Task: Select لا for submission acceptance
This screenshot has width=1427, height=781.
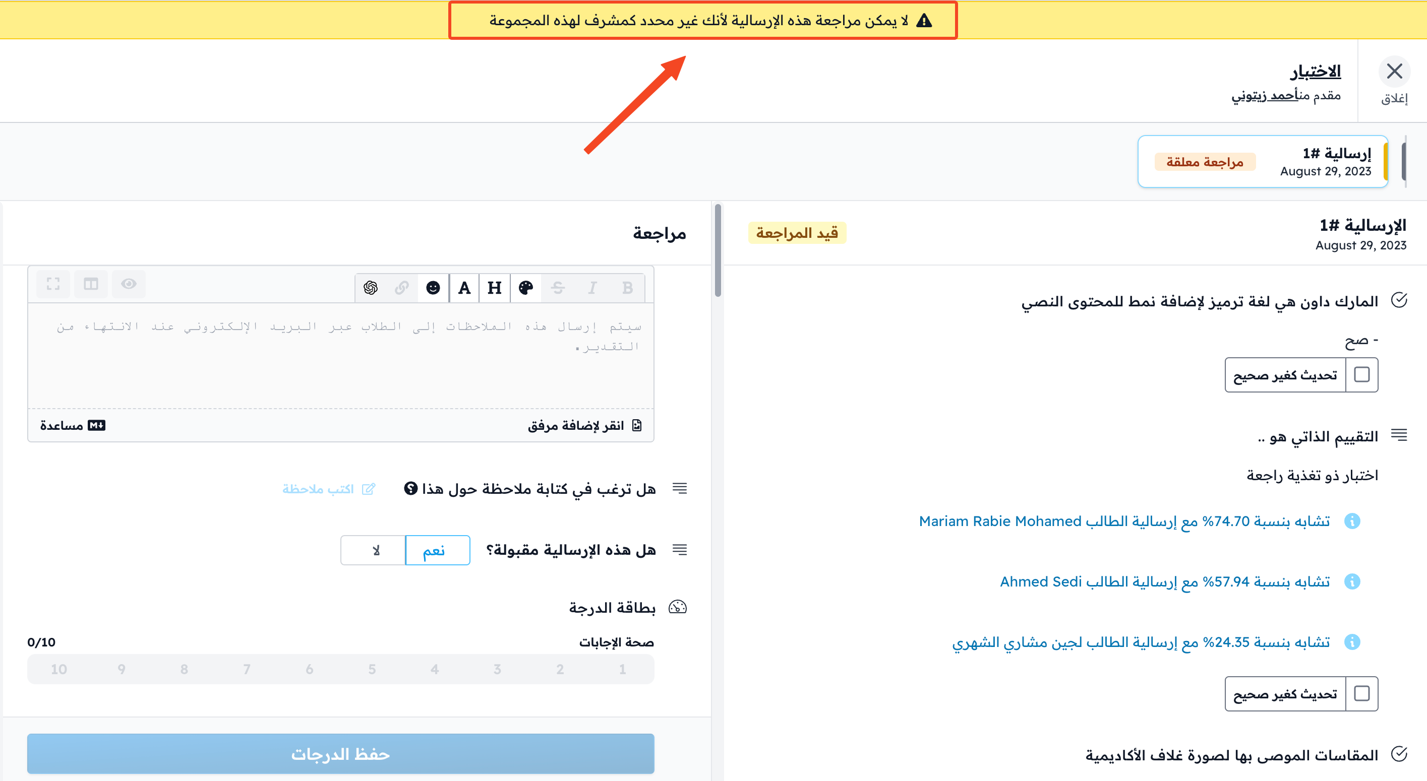Action: pyautogui.click(x=373, y=550)
